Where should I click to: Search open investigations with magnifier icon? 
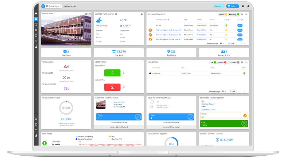click(242, 14)
